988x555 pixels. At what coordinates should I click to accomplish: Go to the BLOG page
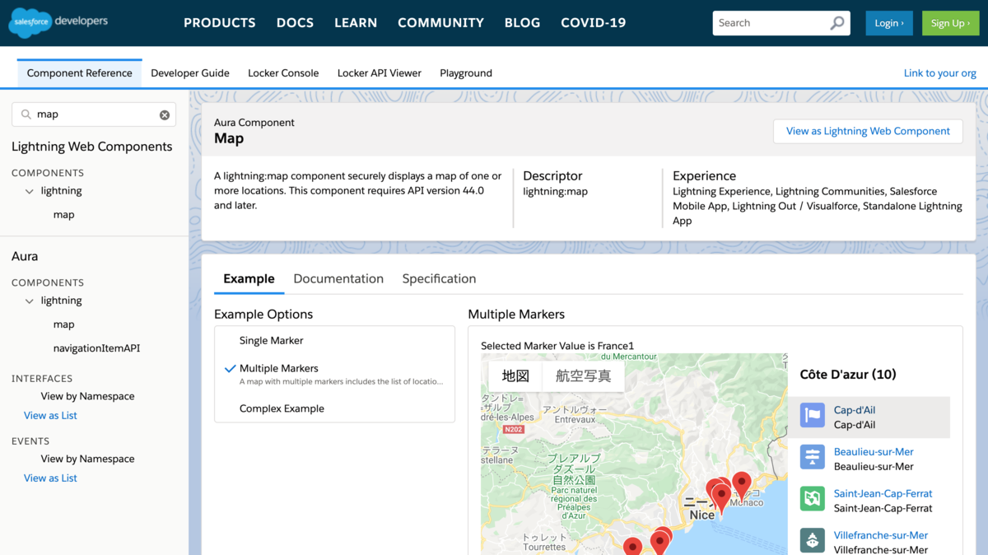click(x=522, y=23)
